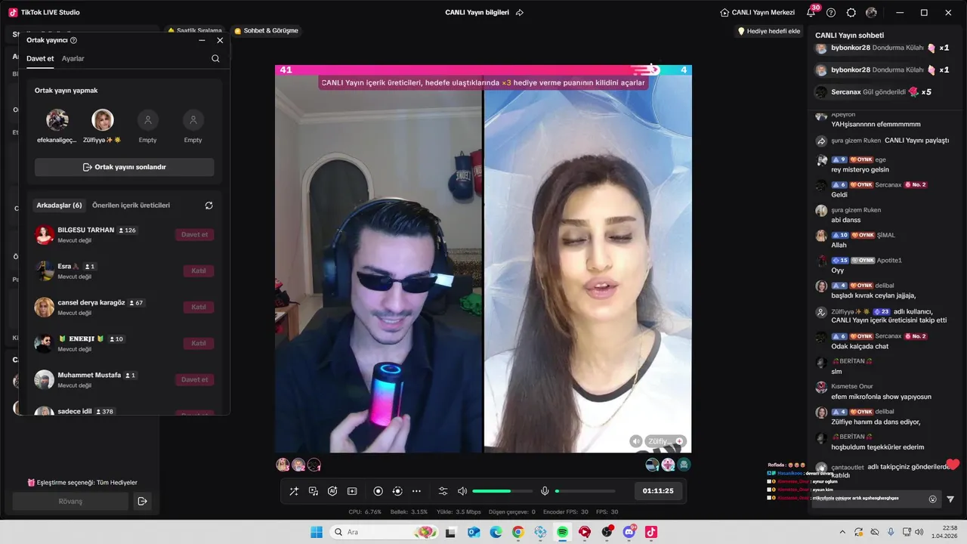
Task: Click the plus icon next to Zülfiy label
Action: pos(679,441)
